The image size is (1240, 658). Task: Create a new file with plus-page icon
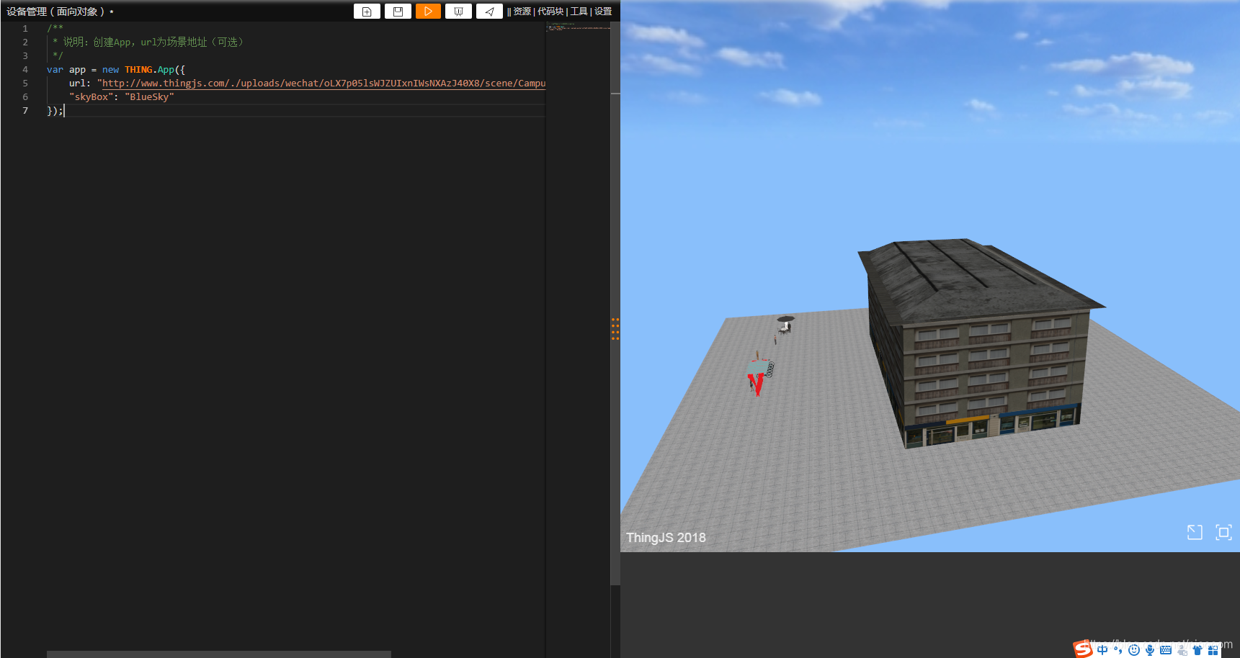coord(367,12)
